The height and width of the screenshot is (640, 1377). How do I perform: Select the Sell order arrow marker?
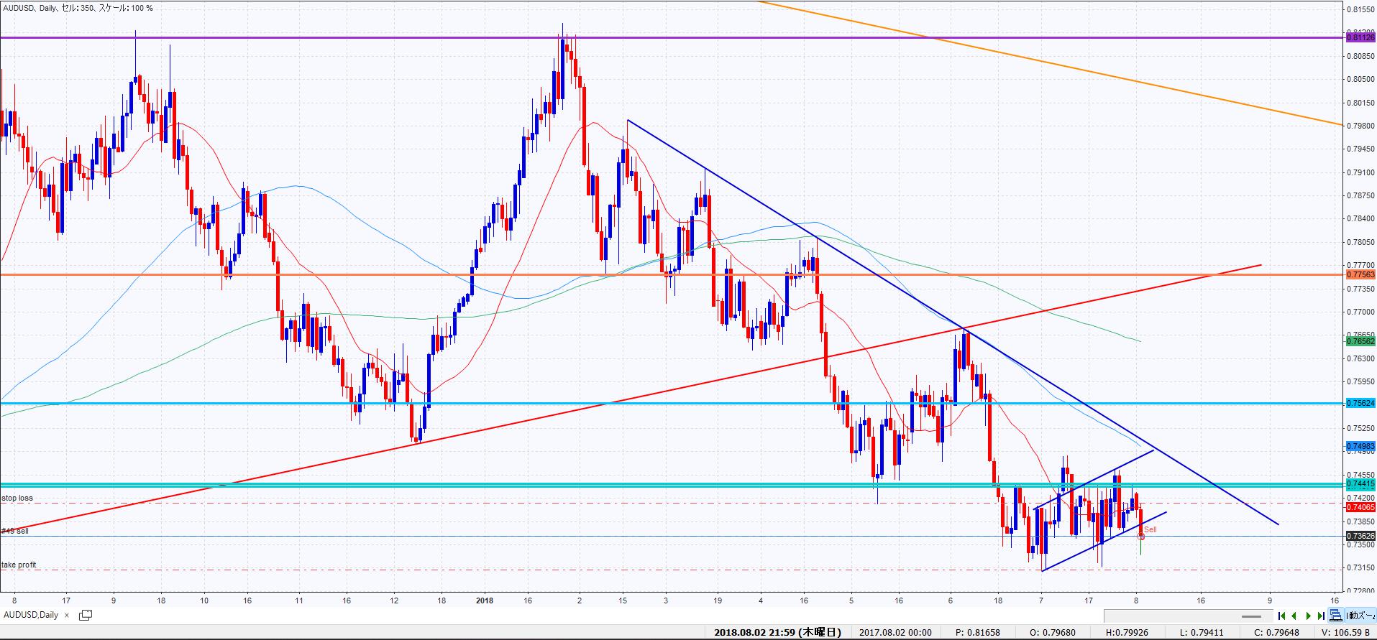click(x=1141, y=536)
